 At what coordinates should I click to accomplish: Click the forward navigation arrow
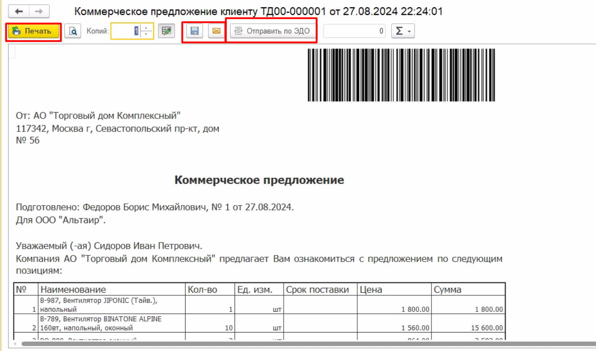point(39,12)
